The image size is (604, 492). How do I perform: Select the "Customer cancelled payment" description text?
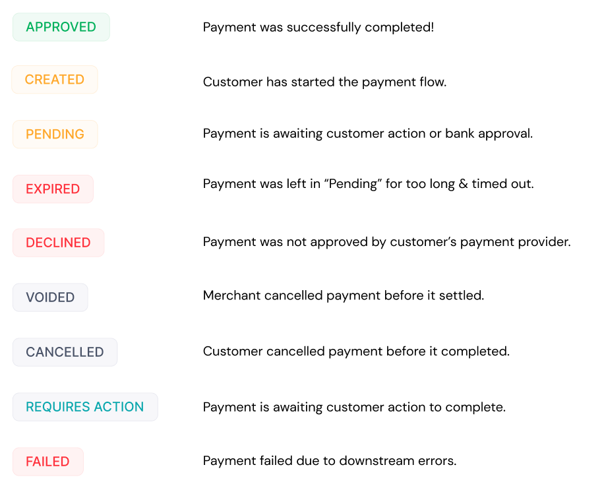pos(356,352)
